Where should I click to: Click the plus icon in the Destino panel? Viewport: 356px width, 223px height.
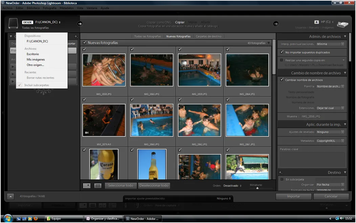(280, 173)
